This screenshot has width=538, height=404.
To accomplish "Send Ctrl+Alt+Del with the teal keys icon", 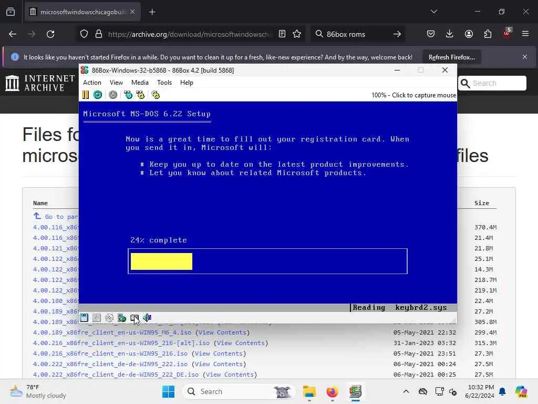I will pos(128,95).
